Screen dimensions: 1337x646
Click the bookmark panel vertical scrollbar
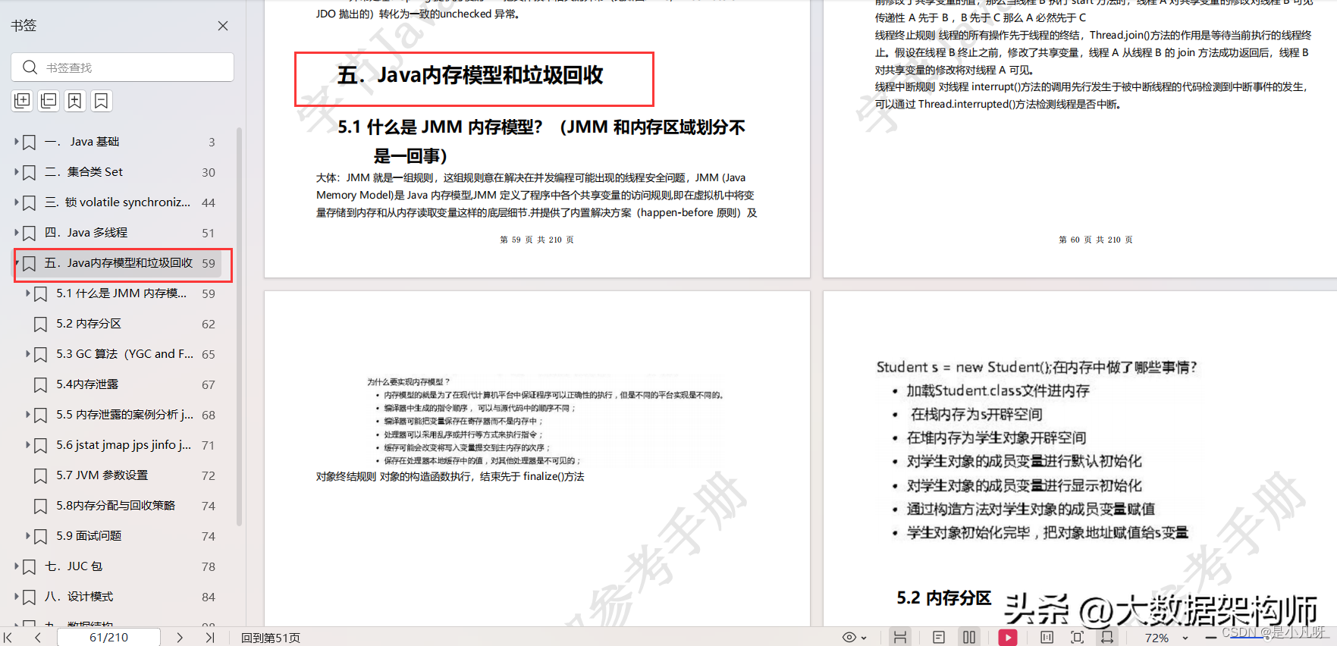(240, 326)
